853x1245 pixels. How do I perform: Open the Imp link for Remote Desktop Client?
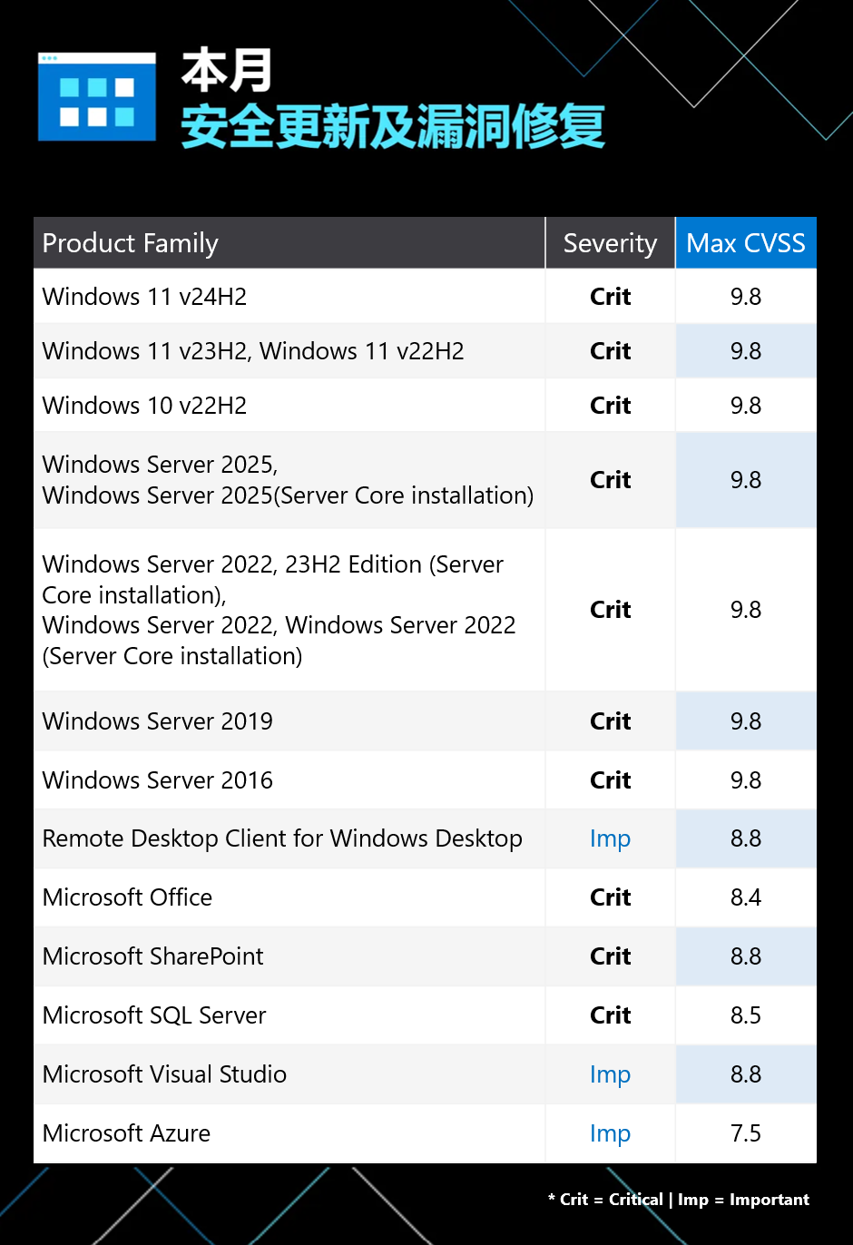coord(610,839)
